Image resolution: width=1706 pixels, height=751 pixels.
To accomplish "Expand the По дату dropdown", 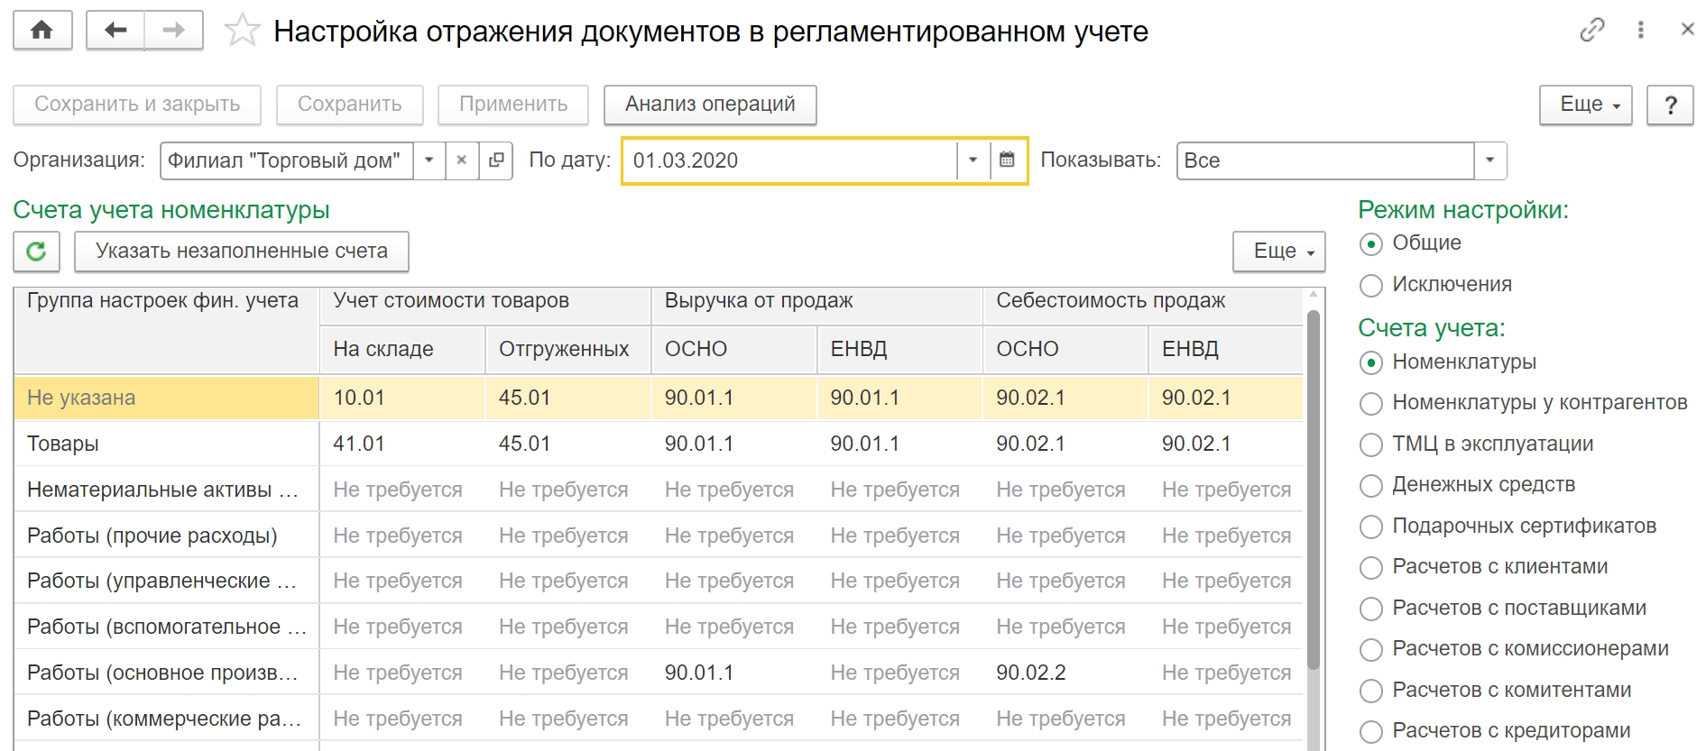I will click(x=973, y=160).
